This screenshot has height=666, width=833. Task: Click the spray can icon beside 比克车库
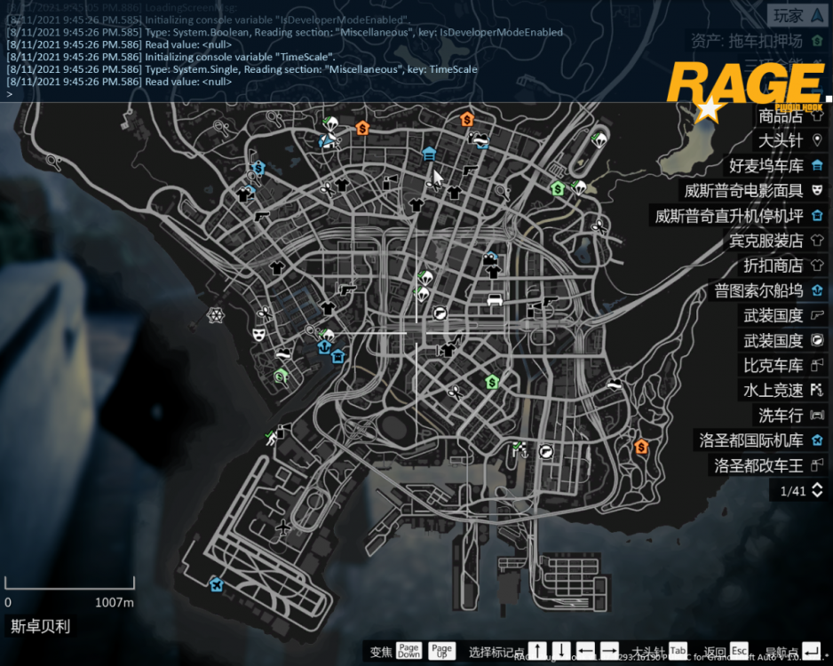point(817,365)
